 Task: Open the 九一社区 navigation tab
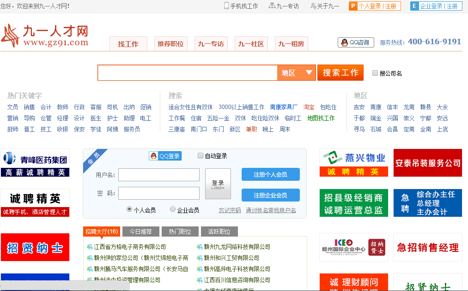coord(251,44)
